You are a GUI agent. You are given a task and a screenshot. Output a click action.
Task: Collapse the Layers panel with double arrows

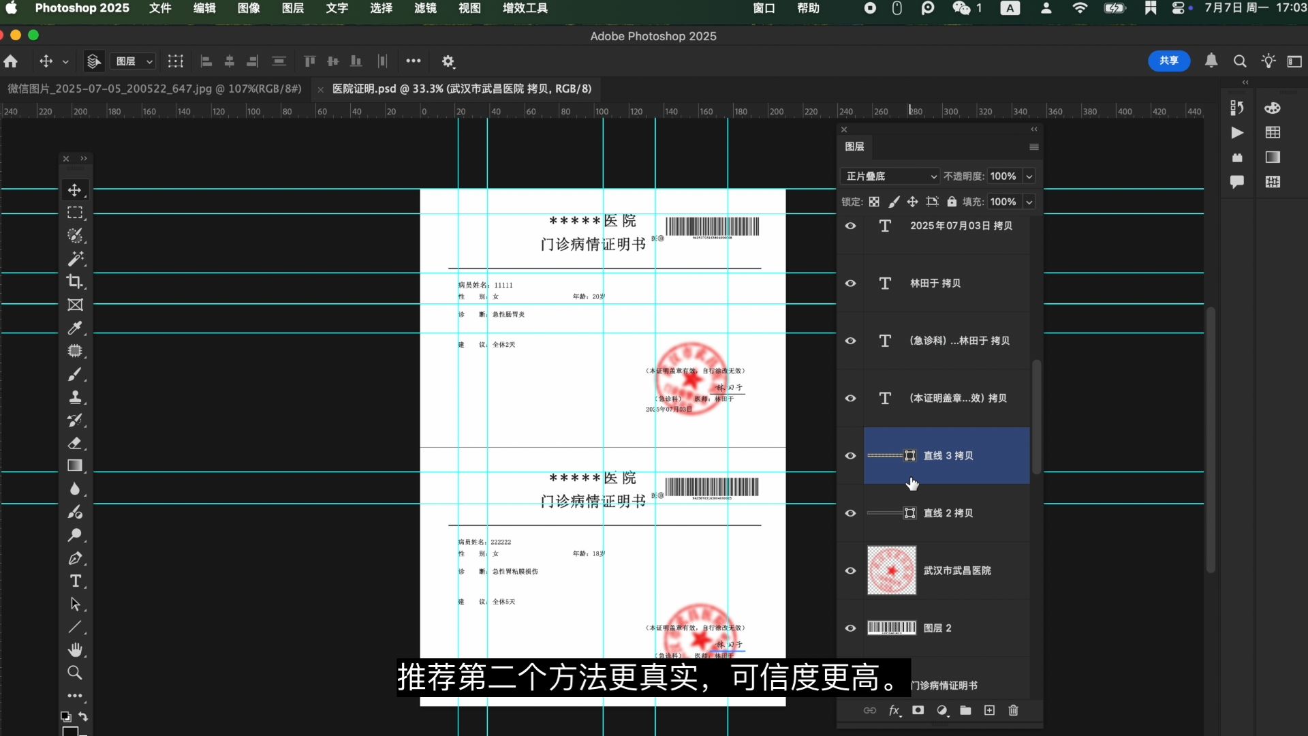1034,129
